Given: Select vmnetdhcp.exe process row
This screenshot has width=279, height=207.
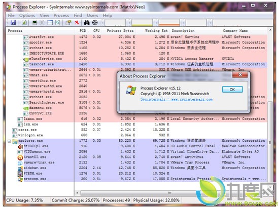Looking at the screenshot, I should pyautogui.click(x=61, y=80).
